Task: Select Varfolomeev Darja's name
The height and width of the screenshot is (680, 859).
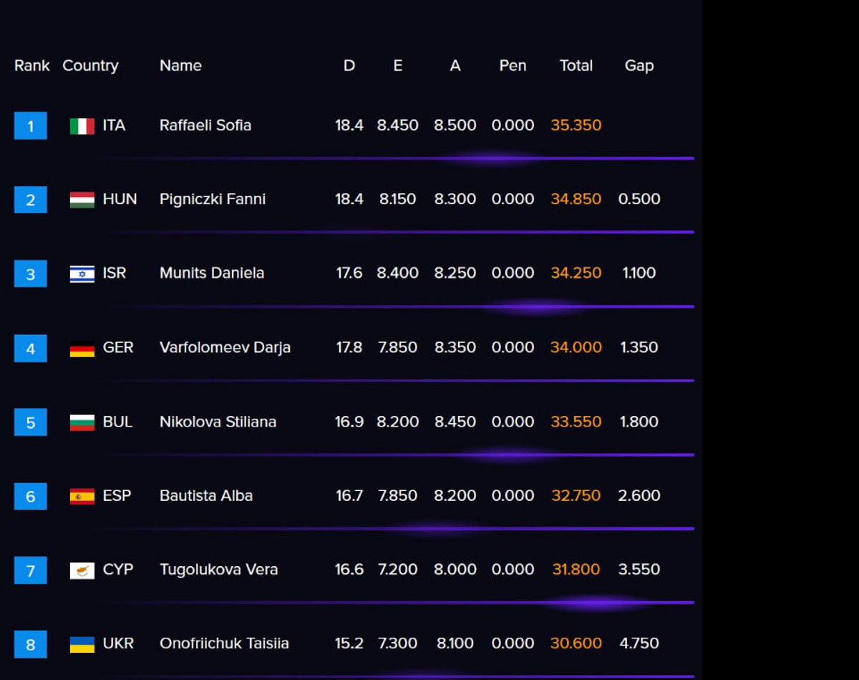Action: pyautogui.click(x=225, y=348)
